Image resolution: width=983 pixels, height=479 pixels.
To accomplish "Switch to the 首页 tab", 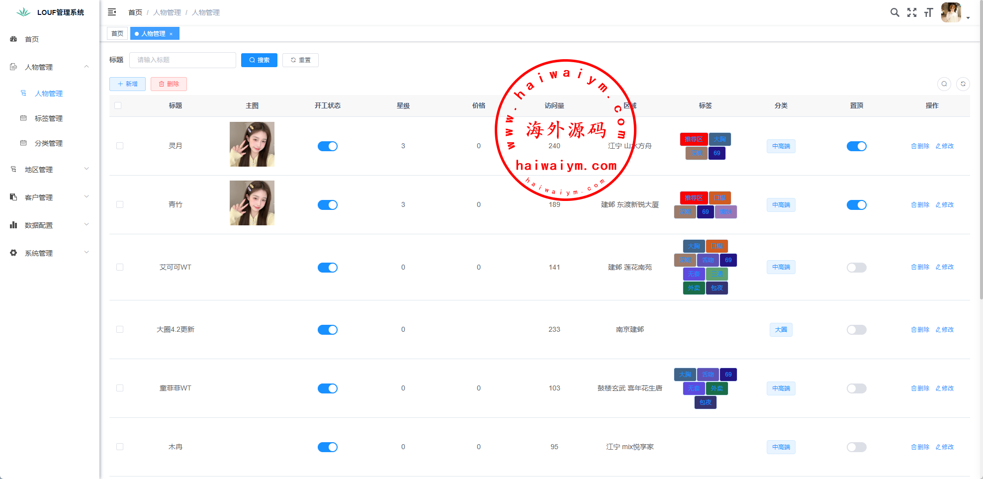I will [x=117, y=34].
